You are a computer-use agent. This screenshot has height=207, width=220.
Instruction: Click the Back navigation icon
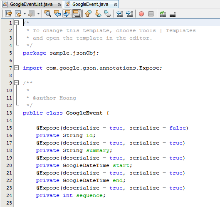[18, 14]
